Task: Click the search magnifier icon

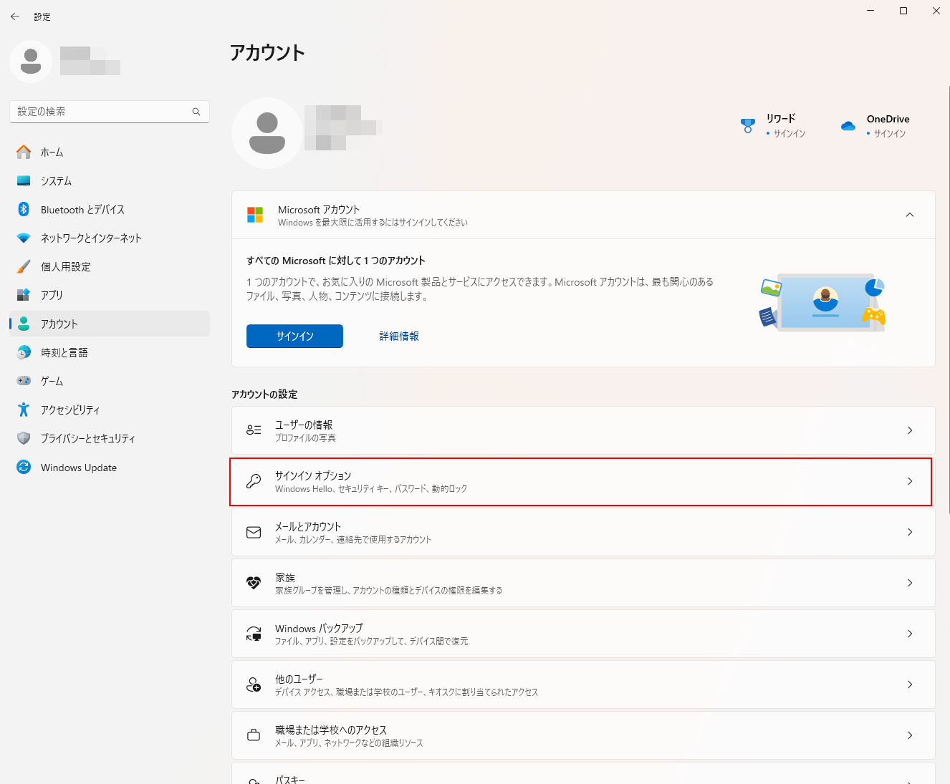Action: pyautogui.click(x=196, y=112)
